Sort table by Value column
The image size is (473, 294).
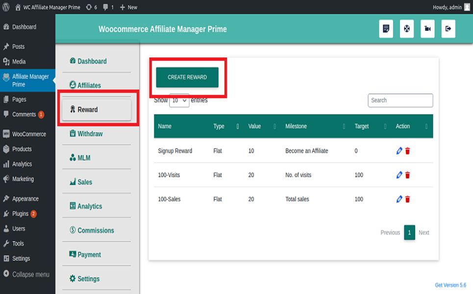click(x=254, y=126)
